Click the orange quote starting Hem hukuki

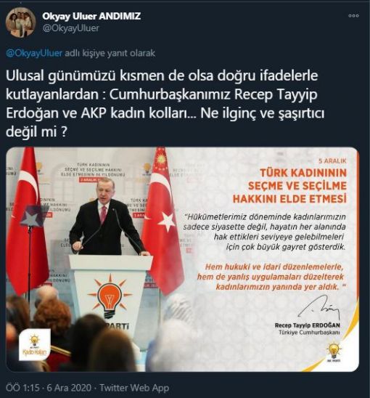pos(272,277)
